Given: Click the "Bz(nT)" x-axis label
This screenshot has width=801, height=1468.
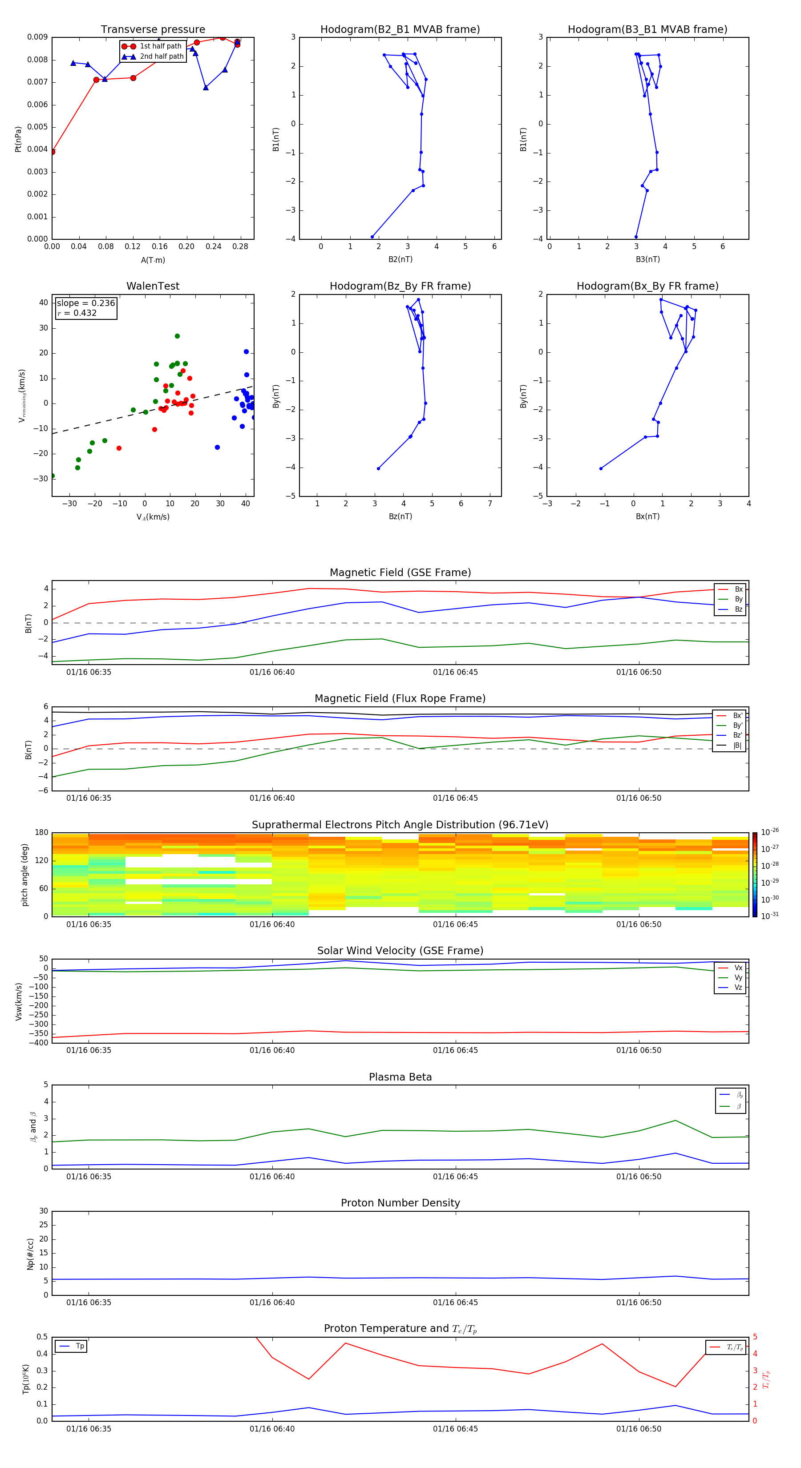Looking at the screenshot, I should tap(400, 516).
